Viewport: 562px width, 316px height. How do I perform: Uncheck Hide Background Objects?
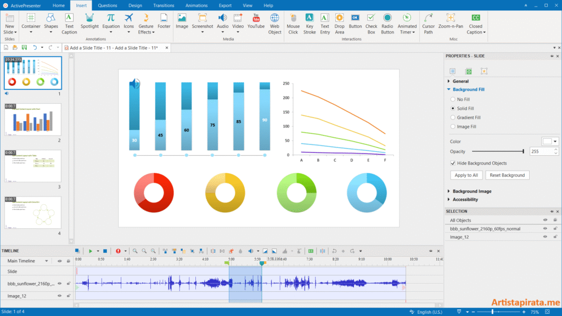click(x=453, y=163)
